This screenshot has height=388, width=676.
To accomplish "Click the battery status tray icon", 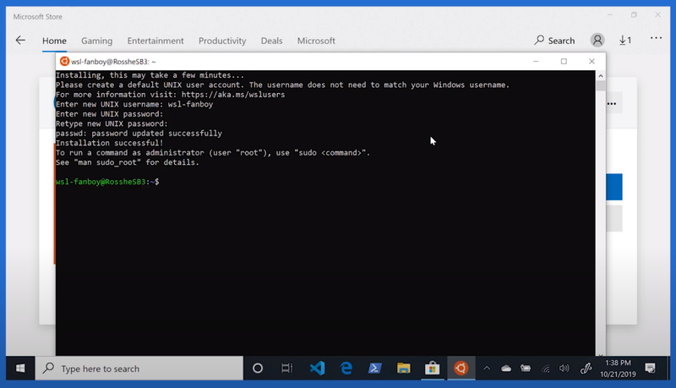I will (526, 369).
